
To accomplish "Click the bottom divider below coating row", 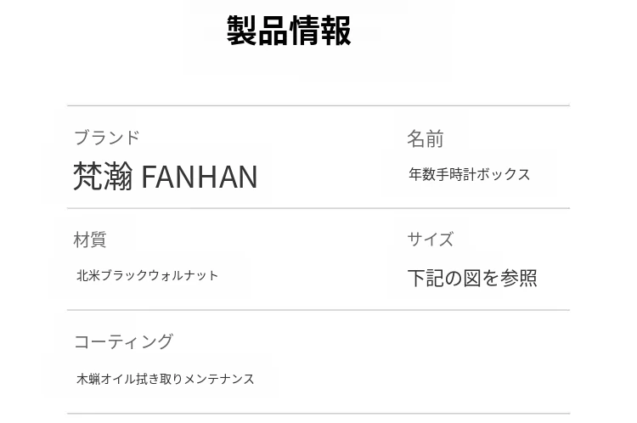I will pyautogui.click(x=318, y=414).
